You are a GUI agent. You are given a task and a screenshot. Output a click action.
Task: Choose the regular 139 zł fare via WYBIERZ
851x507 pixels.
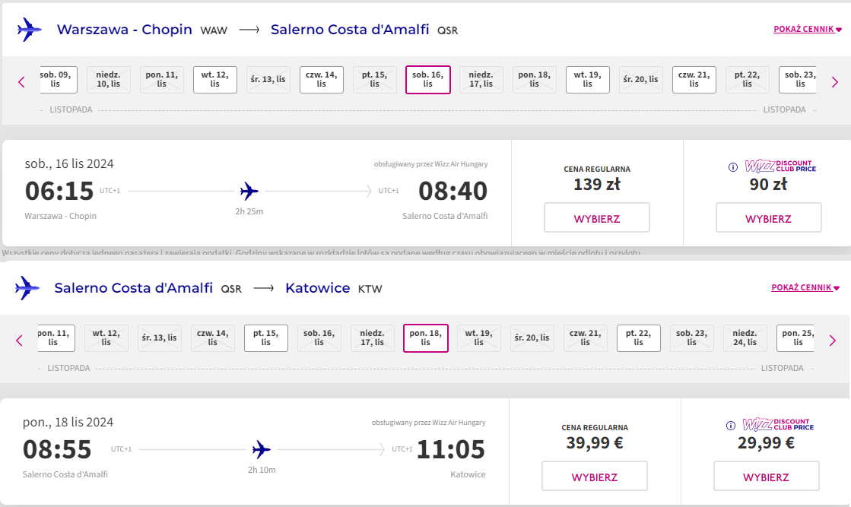[x=597, y=218]
